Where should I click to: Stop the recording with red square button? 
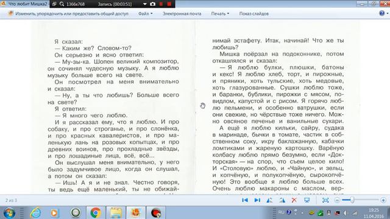169,4
